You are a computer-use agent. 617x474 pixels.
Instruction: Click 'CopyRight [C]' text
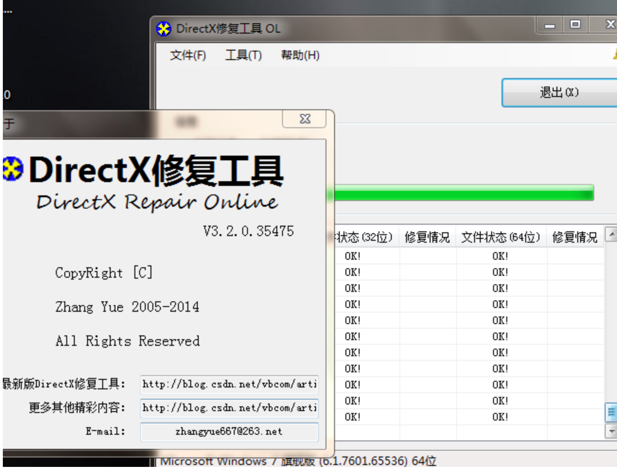pyautogui.click(x=104, y=273)
